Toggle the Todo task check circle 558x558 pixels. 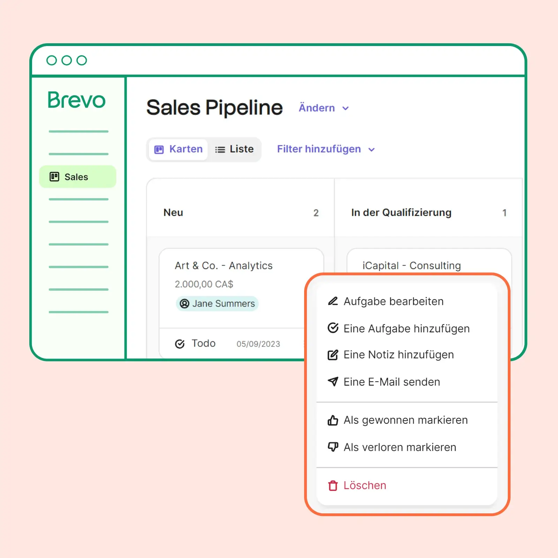180,344
